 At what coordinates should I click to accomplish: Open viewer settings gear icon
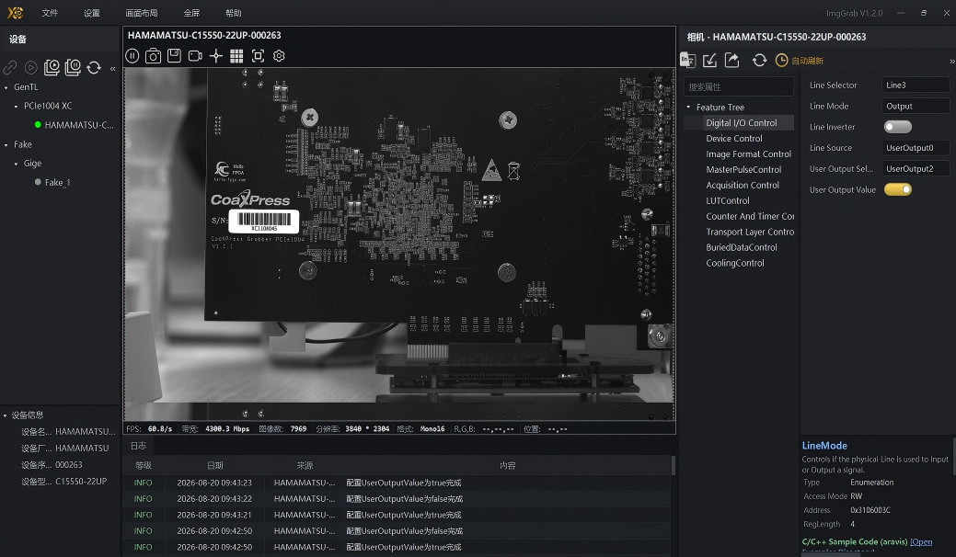click(x=279, y=56)
